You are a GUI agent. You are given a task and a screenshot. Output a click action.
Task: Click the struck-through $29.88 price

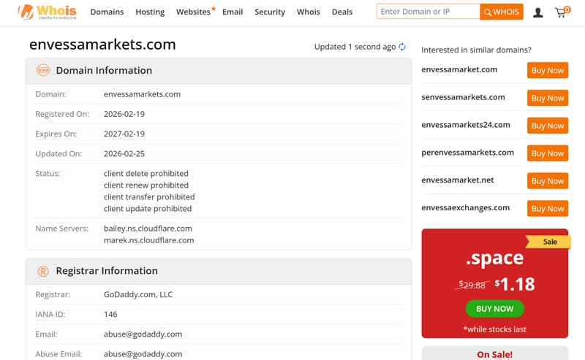472,285
